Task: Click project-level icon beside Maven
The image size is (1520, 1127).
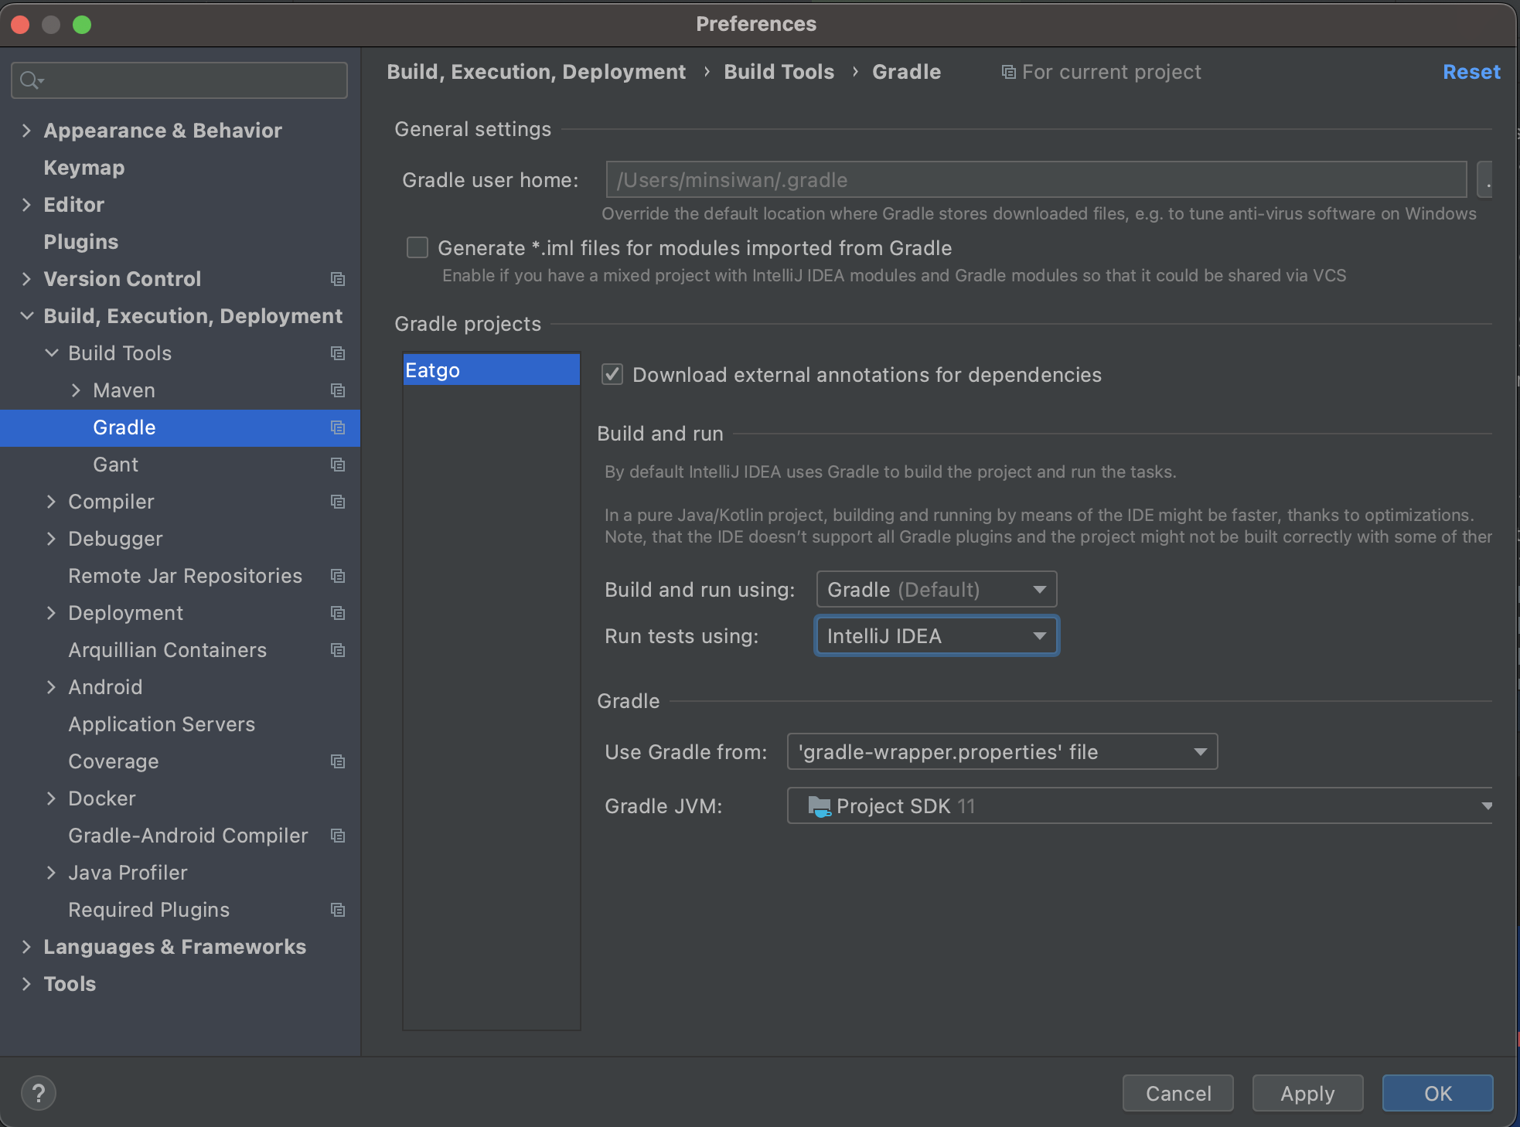Action: point(338,390)
